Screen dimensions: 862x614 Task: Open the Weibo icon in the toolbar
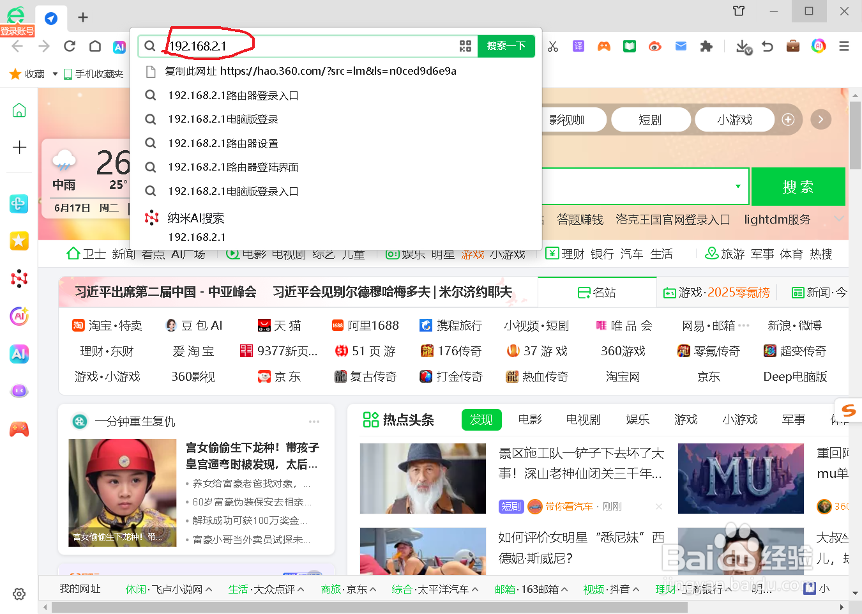pos(654,46)
